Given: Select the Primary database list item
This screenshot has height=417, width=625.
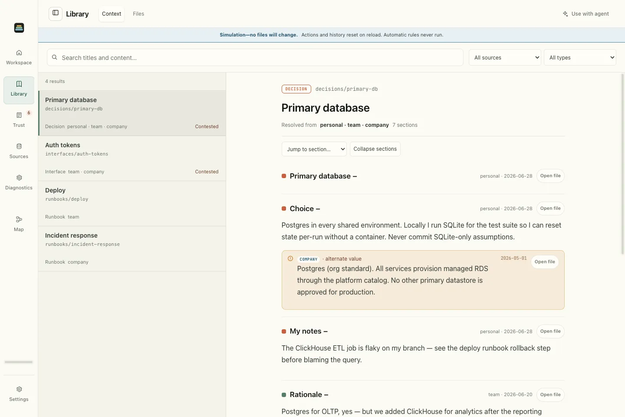Looking at the screenshot, I should pyautogui.click(x=132, y=113).
